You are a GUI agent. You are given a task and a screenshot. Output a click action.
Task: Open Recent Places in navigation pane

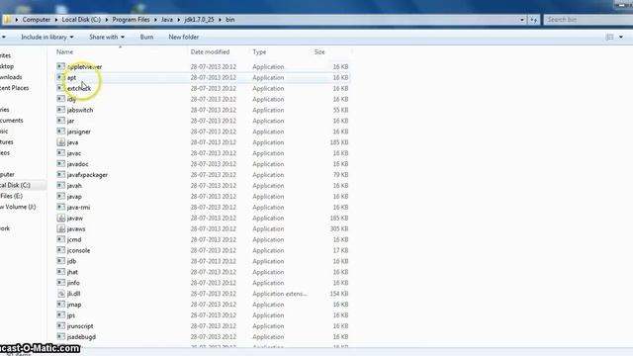point(14,88)
